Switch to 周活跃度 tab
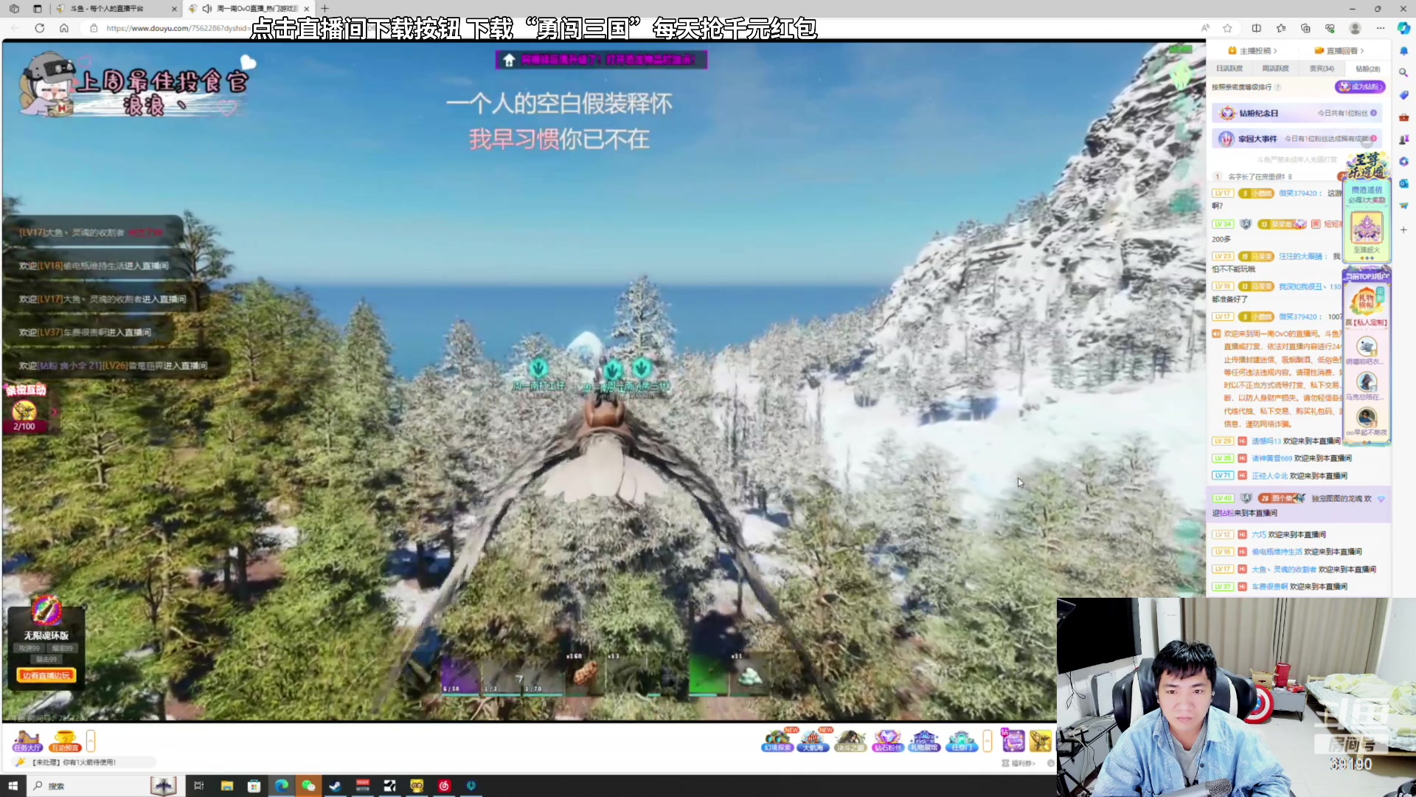This screenshot has height=797, width=1416. 1275,69
